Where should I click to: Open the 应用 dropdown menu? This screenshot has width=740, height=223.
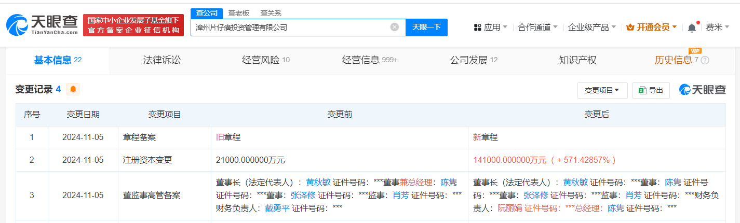(x=491, y=27)
